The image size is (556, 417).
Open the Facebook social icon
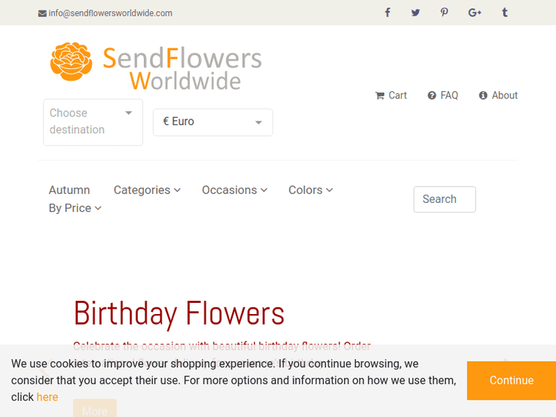(388, 13)
